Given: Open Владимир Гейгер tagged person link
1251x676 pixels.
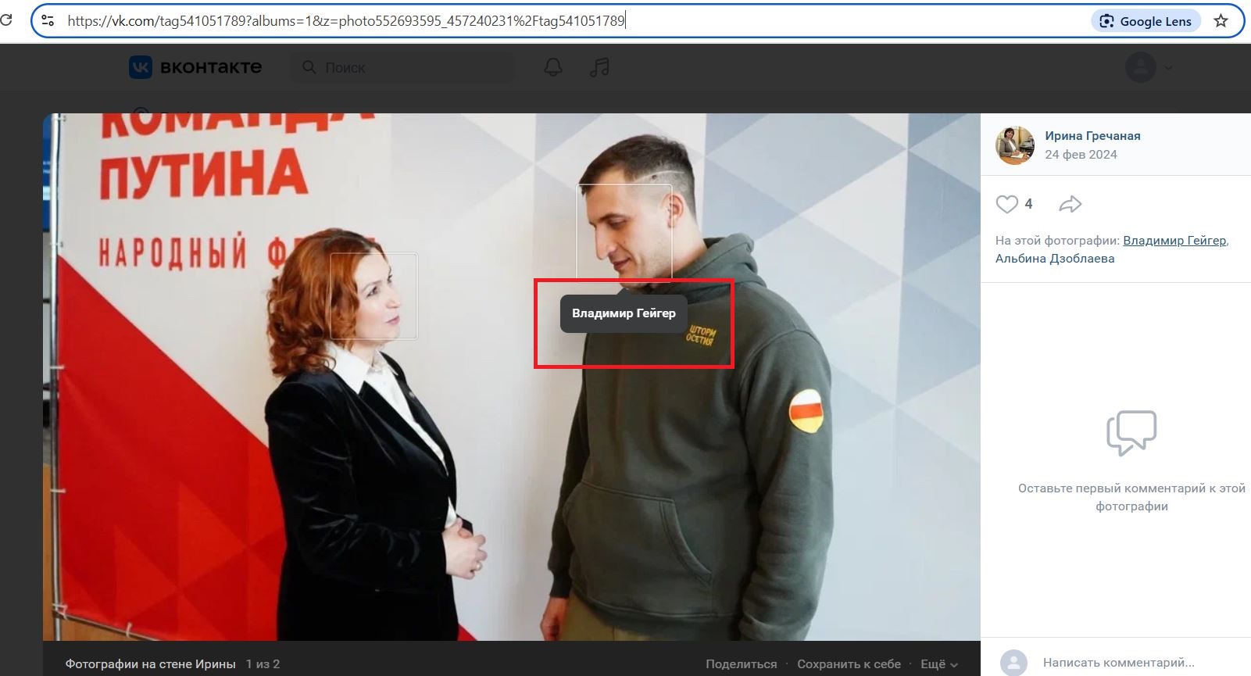Looking at the screenshot, I should pos(1174,241).
